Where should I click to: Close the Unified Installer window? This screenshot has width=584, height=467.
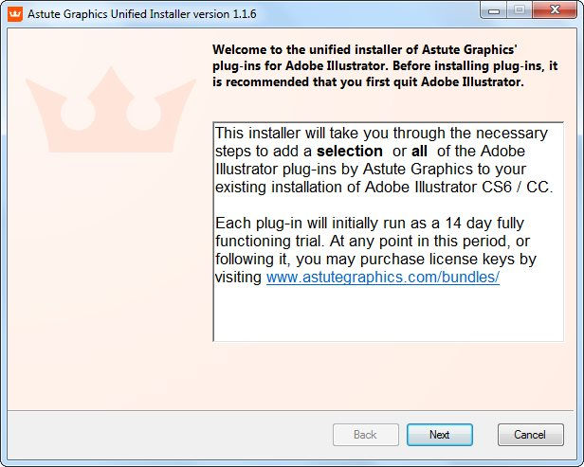point(555,10)
